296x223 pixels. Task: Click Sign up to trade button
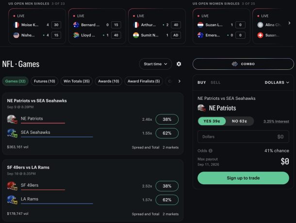pyautogui.click(x=243, y=178)
